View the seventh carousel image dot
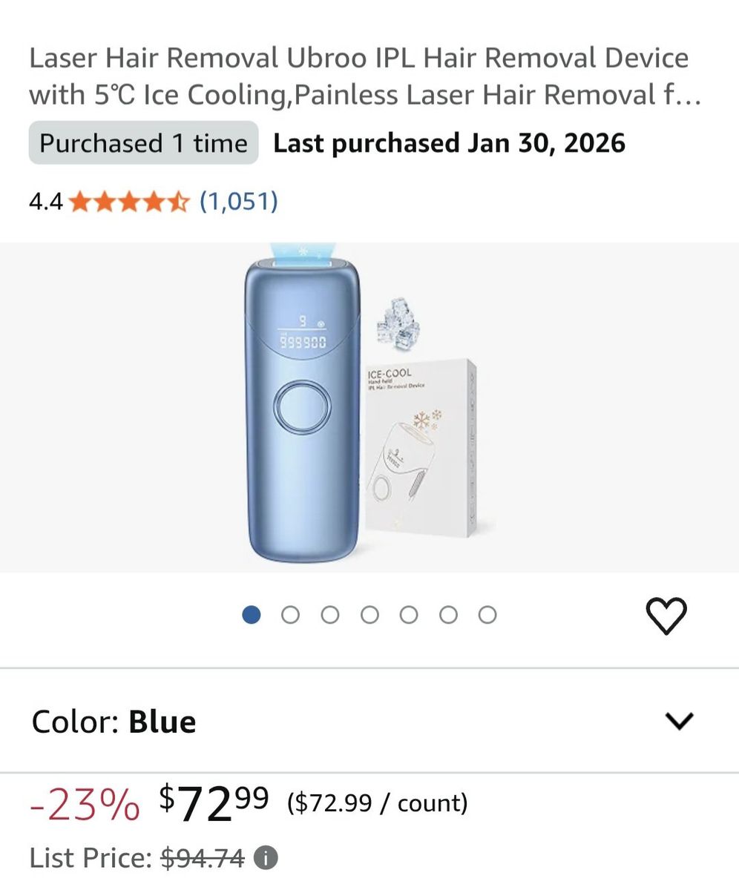Screen dimensions: 739x890 click(487, 615)
